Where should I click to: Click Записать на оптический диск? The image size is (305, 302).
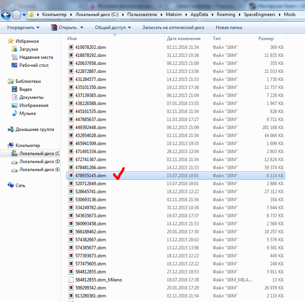(173, 27)
